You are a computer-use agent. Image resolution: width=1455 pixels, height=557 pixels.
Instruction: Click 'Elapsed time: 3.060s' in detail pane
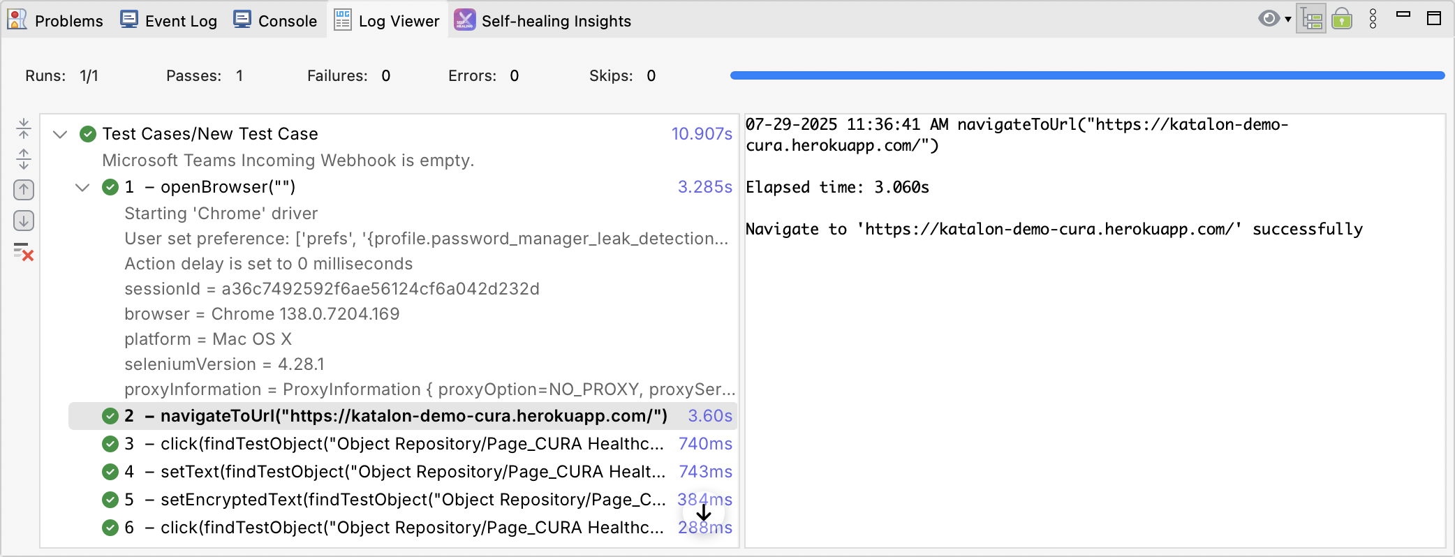click(x=837, y=187)
